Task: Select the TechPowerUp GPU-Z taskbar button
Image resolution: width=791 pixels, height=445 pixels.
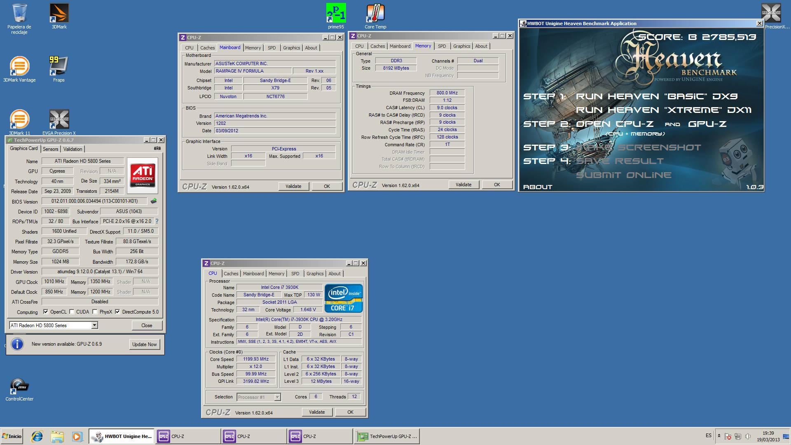Action: tap(386, 436)
